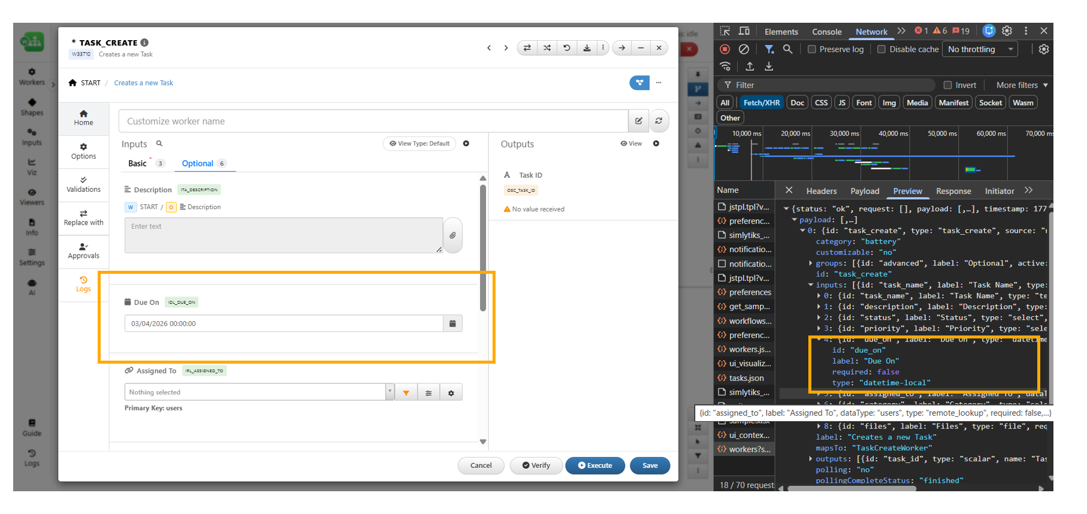Switch to the Basic inputs tab
The height and width of the screenshot is (514, 1087).
[137, 164]
